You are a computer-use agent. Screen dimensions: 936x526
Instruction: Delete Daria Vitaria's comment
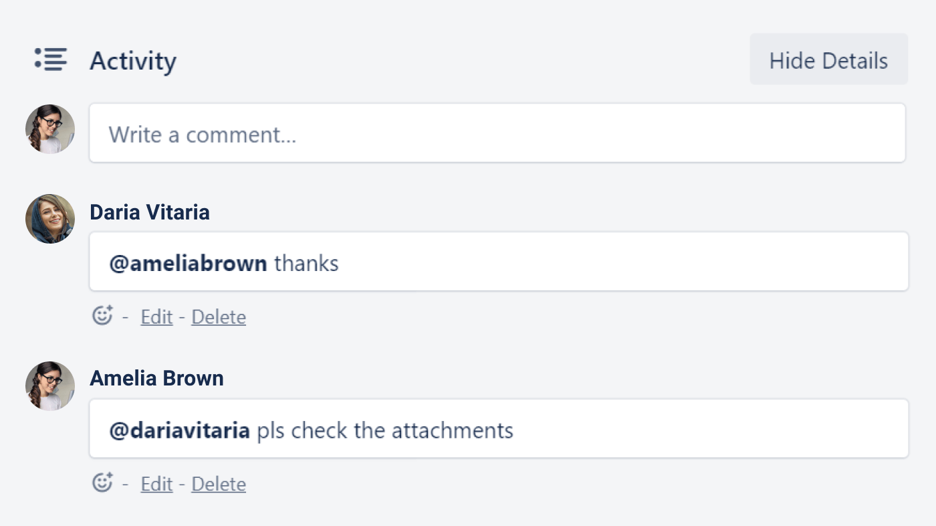point(218,317)
